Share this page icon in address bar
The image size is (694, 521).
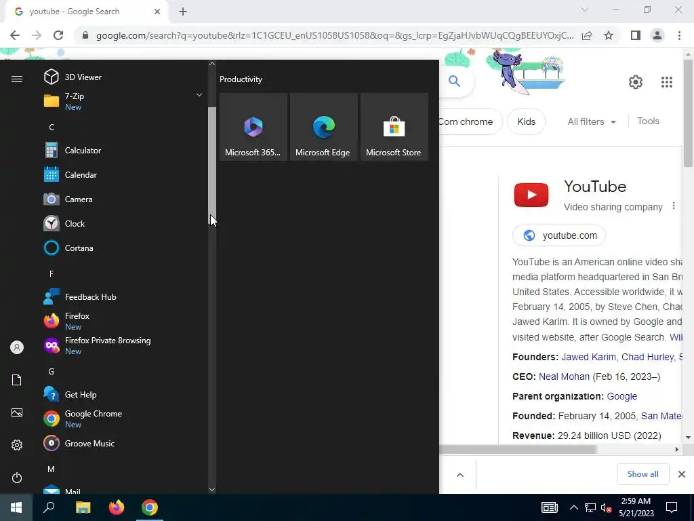click(x=587, y=35)
